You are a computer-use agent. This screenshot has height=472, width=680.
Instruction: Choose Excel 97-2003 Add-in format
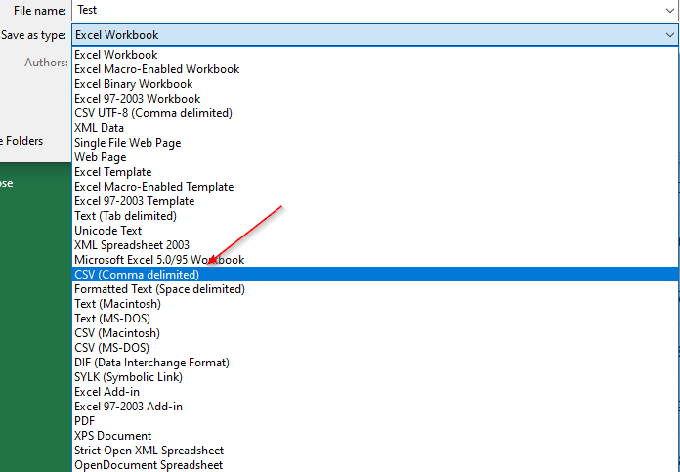click(375, 407)
